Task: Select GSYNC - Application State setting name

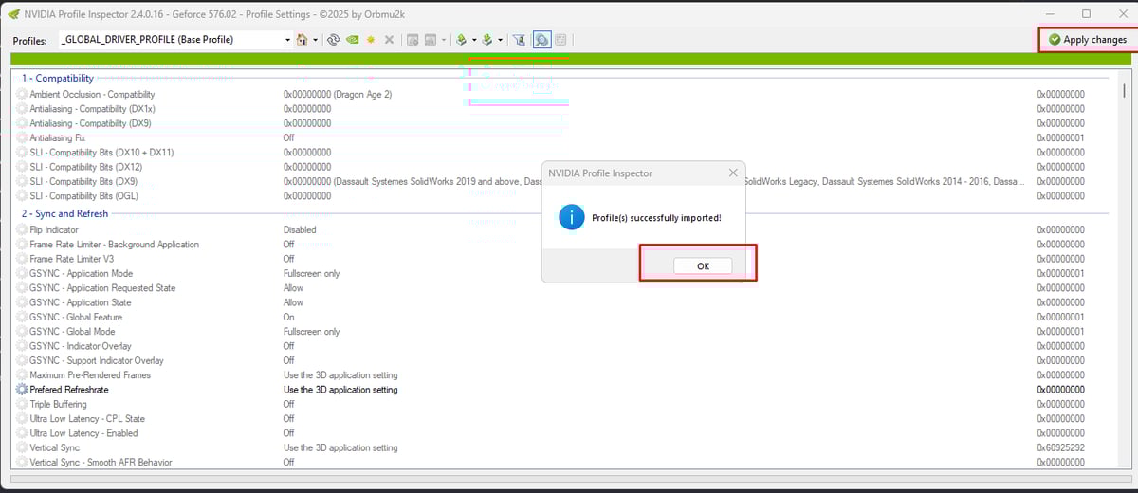Action: [x=81, y=302]
